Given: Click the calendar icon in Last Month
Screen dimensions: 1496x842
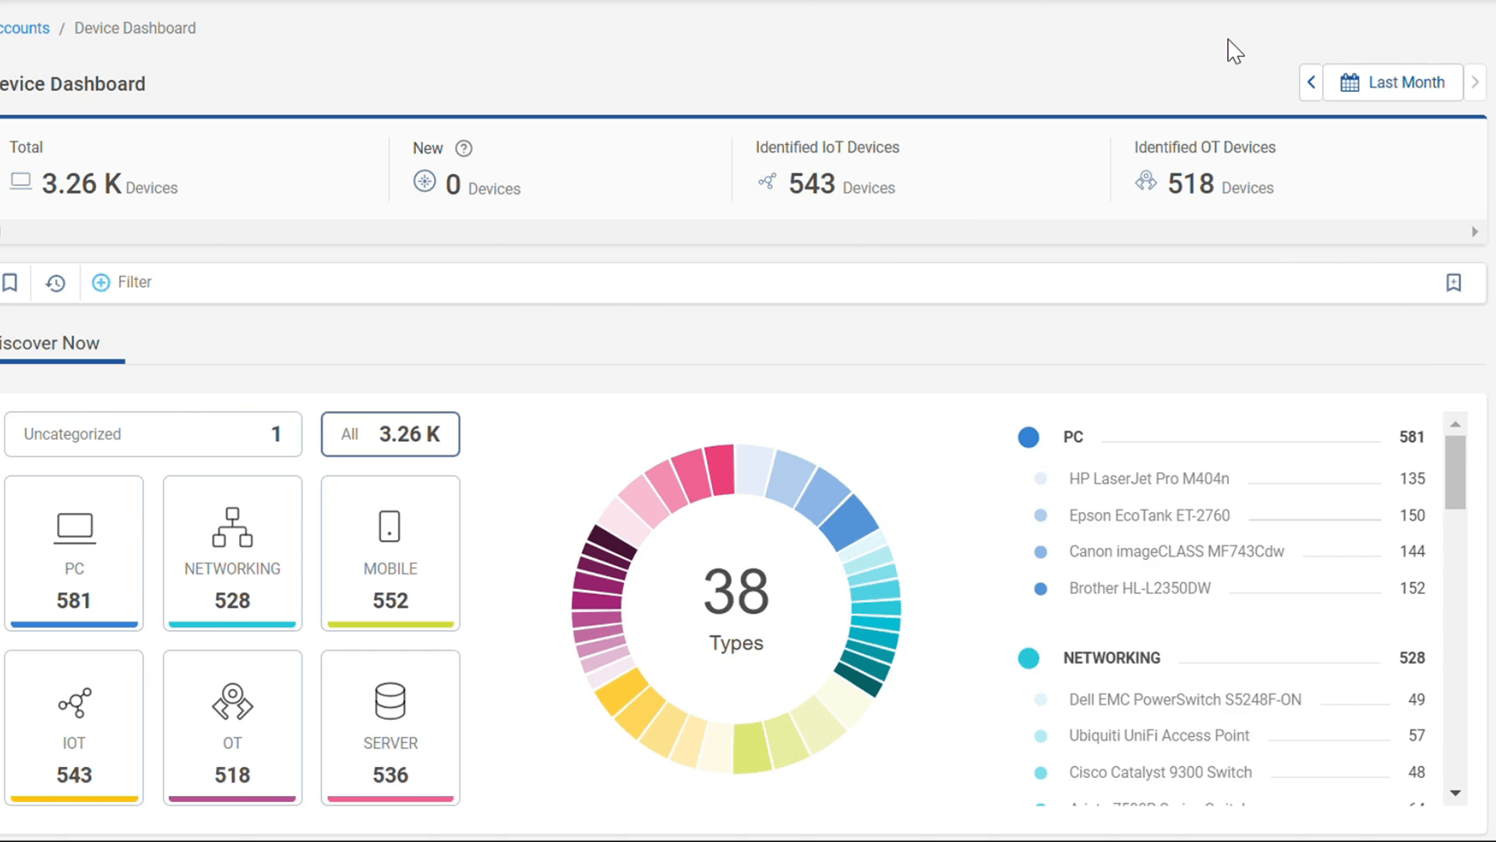Looking at the screenshot, I should (1350, 83).
